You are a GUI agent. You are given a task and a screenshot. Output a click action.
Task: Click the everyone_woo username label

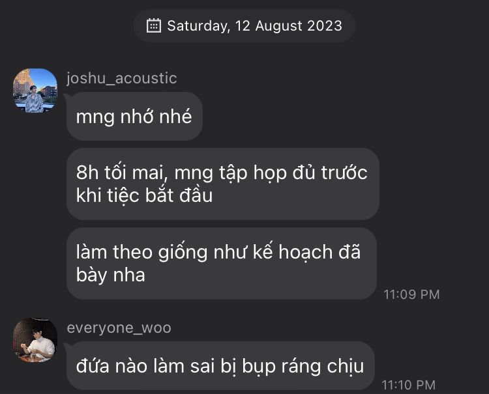coord(119,328)
